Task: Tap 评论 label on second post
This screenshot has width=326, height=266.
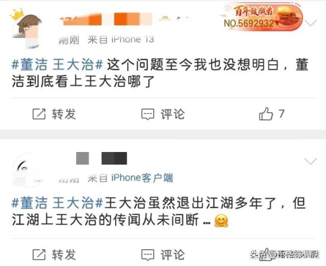Action: pos(173,255)
